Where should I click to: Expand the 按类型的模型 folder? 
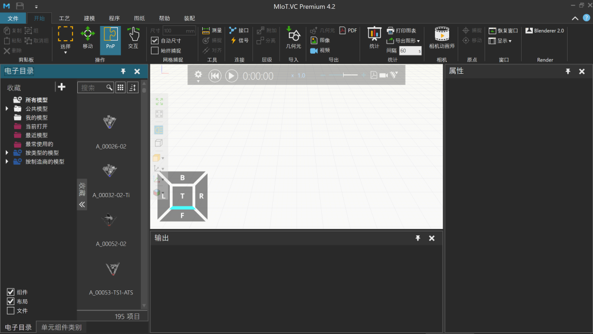(x=7, y=153)
